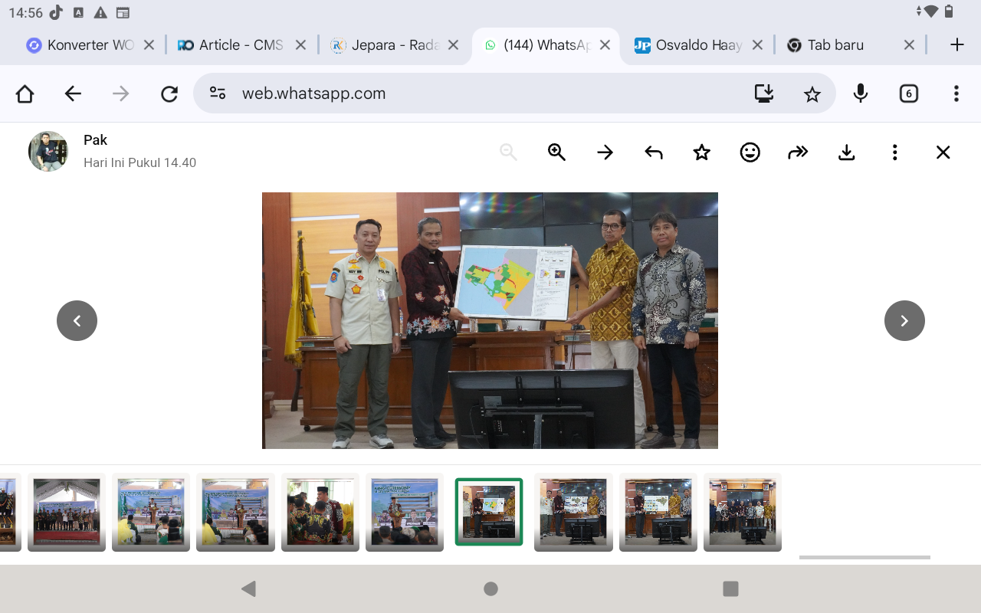Switch to Jepara - Rada tab
Image resolution: width=981 pixels, height=613 pixels.
(x=385, y=45)
